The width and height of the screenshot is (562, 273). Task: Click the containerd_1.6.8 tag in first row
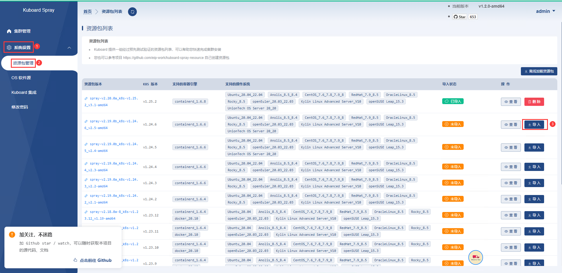coord(190,101)
